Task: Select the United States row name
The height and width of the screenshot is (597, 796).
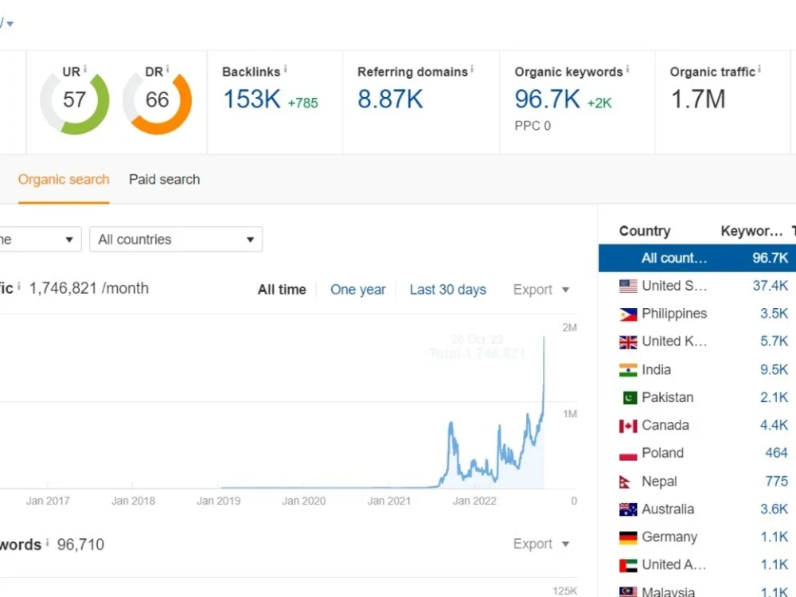Action: click(674, 287)
